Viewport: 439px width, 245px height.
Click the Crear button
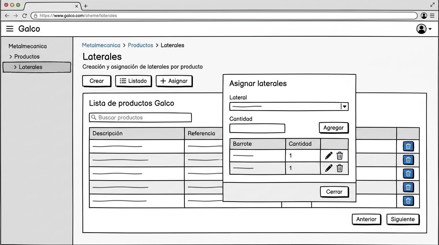pos(97,81)
